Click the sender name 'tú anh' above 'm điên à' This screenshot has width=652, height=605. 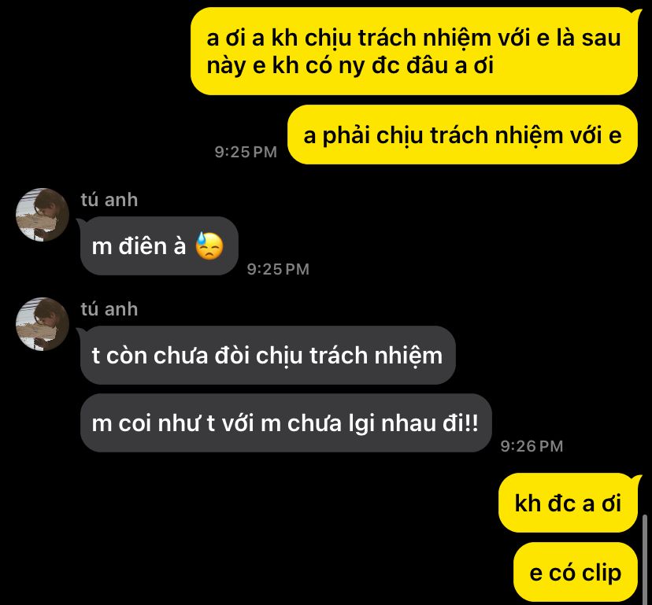pos(109,200)
